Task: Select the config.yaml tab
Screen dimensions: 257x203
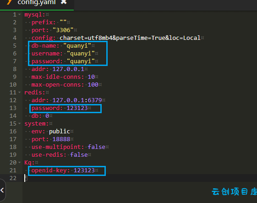Action: pos(37,5)
